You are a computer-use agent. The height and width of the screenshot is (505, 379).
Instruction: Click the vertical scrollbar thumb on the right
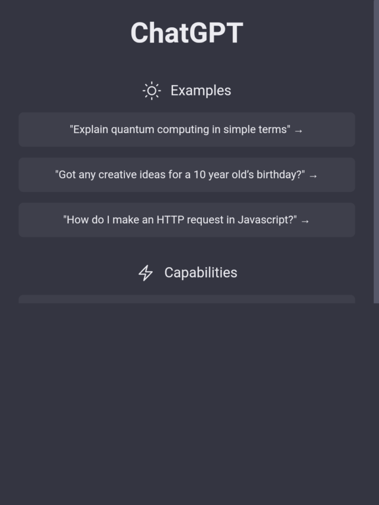376,148
